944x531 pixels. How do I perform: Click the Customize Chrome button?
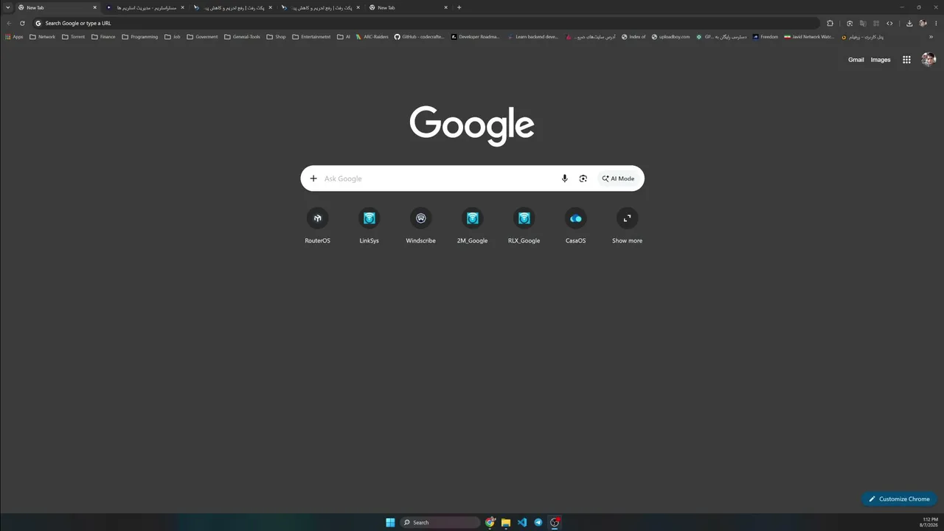(x=899, y=499)
